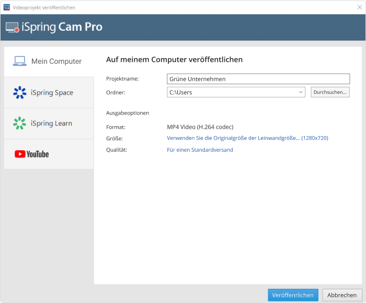Click the Auf meinem Computer veröffentlichen heading
Viewport: 366px width, 303px height.
[174, 60]
